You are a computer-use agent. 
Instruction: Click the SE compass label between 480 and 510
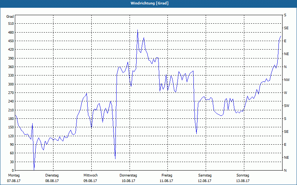[x=286, y=28]
